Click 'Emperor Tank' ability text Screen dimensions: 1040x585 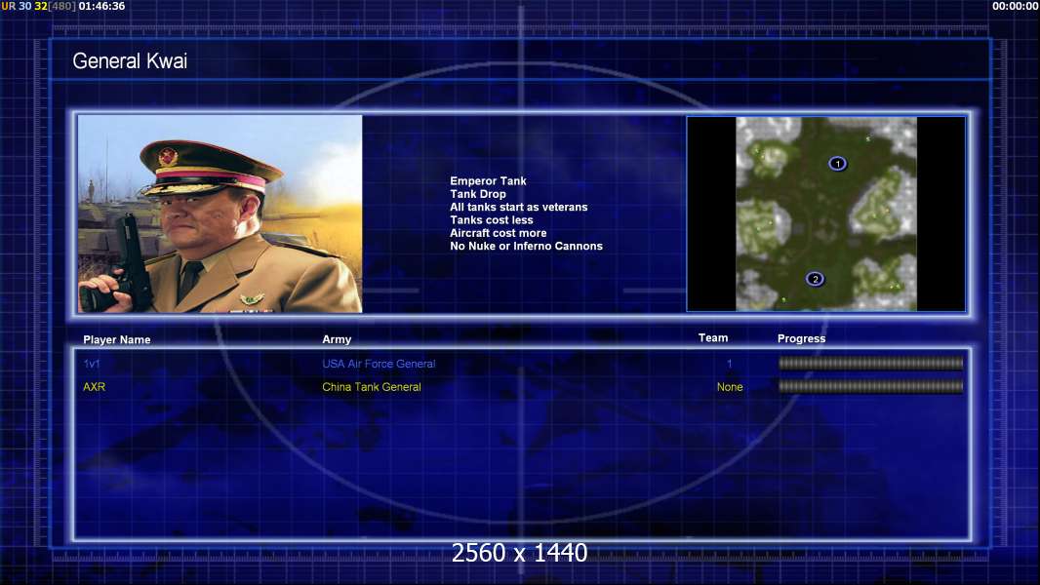point(488,181)
